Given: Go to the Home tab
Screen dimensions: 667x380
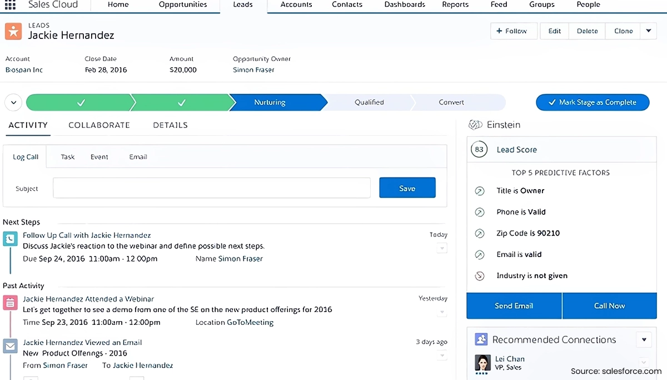Looking at the screenshot, I should pos(118,4).
